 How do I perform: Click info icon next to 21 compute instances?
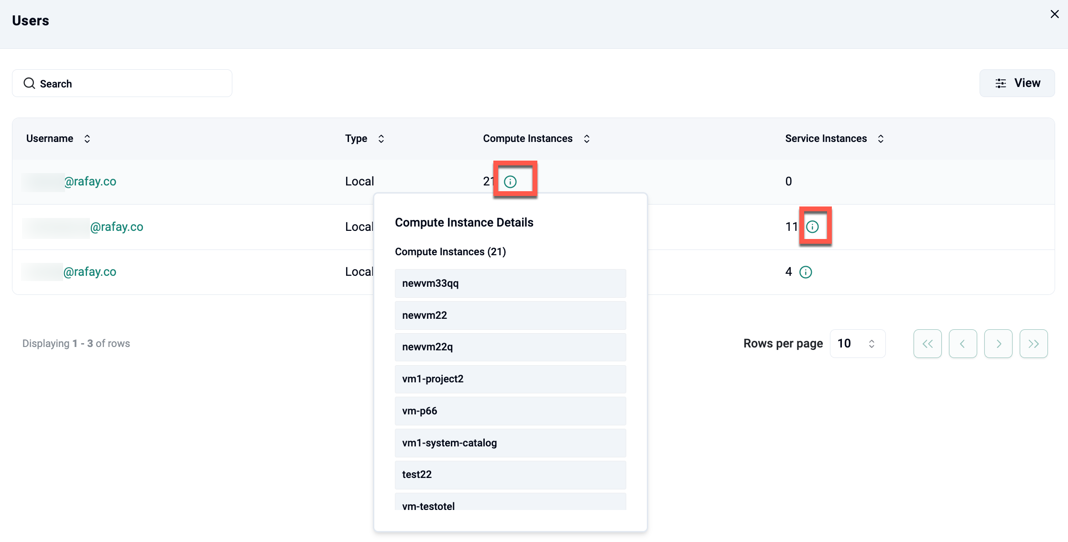pos(510,182)
